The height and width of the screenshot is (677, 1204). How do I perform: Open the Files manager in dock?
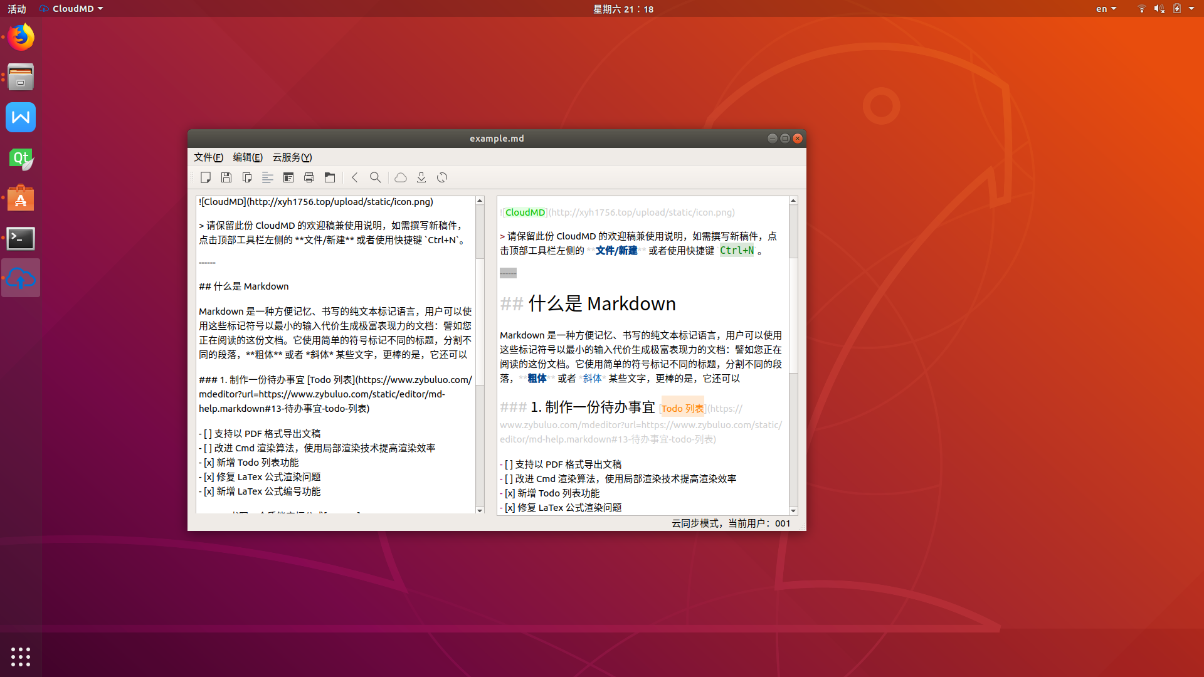click(21, 77)
